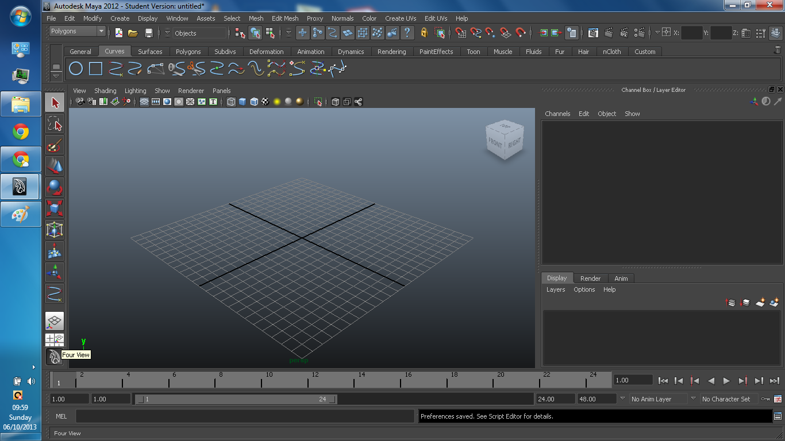Click the lock current selection padlock

click(x=425, y=33)
